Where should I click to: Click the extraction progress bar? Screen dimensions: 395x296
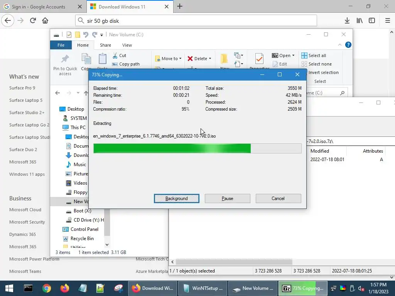(197, 148)
